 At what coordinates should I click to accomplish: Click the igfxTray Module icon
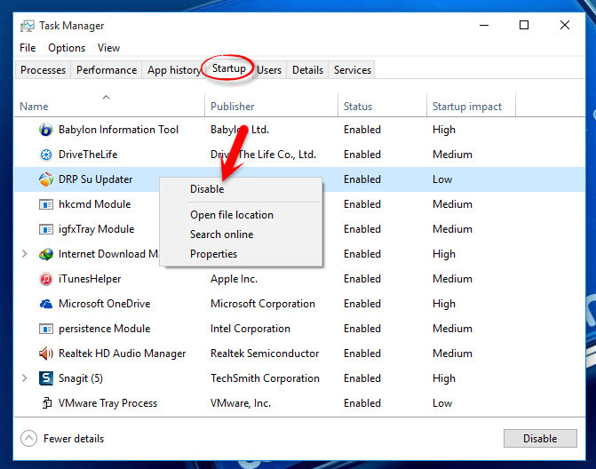pyautogui.click(x=45, y=229)
